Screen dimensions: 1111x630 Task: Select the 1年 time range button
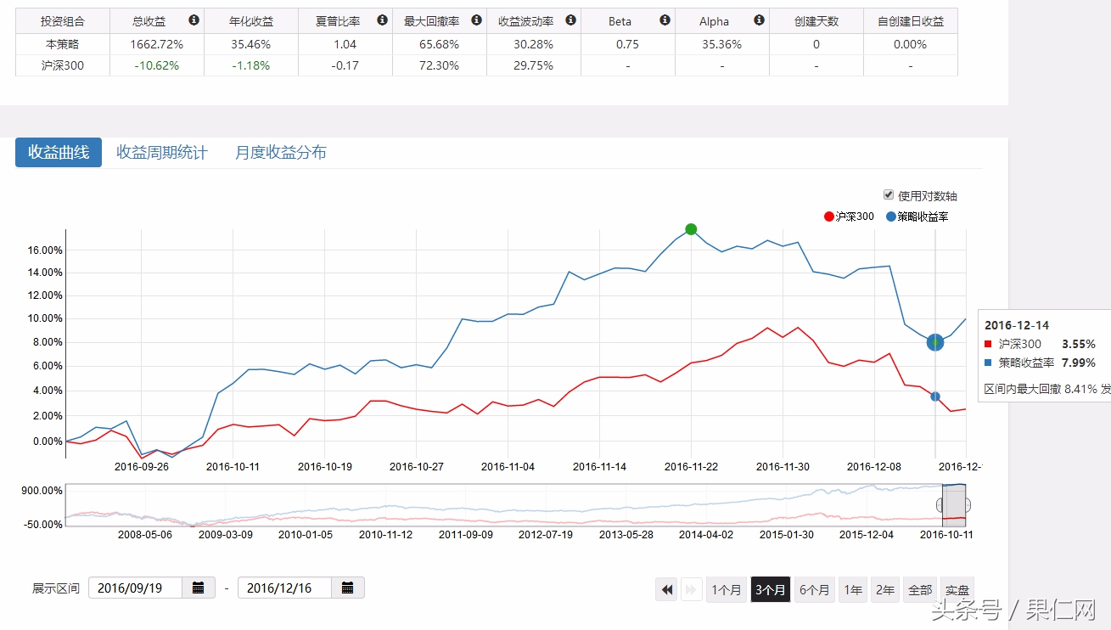(x=852, y=588)
